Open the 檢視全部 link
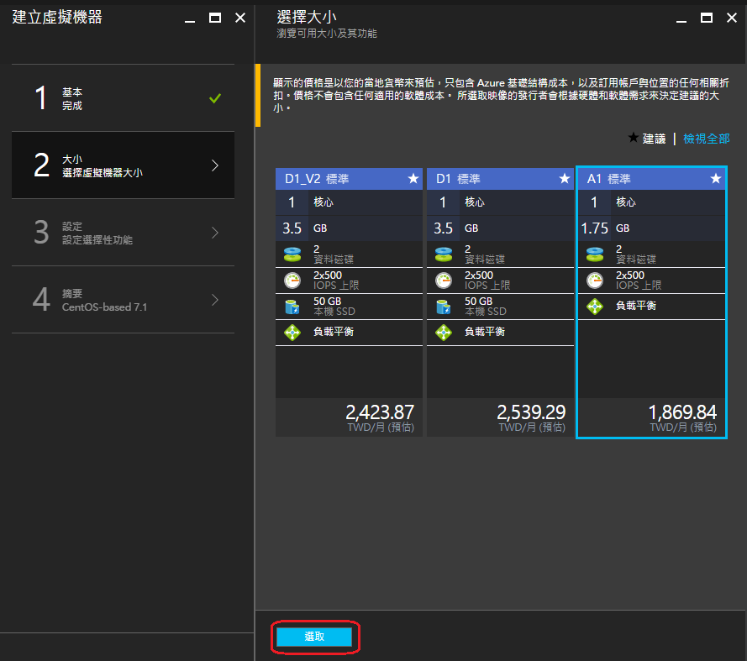 707,139
